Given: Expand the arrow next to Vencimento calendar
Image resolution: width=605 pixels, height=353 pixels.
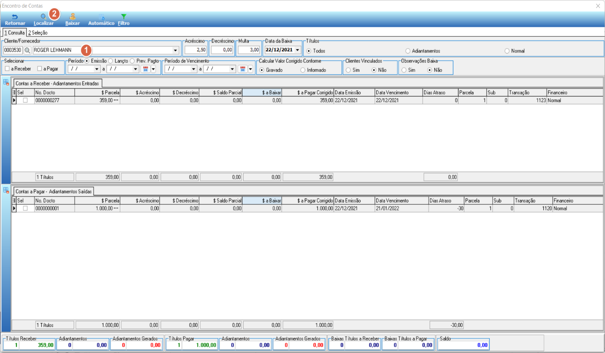Looking at the screenshot, I should (x=250, y=69).
